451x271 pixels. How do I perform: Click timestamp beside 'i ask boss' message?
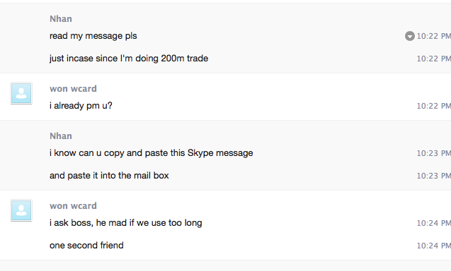(x=434, y=223)
